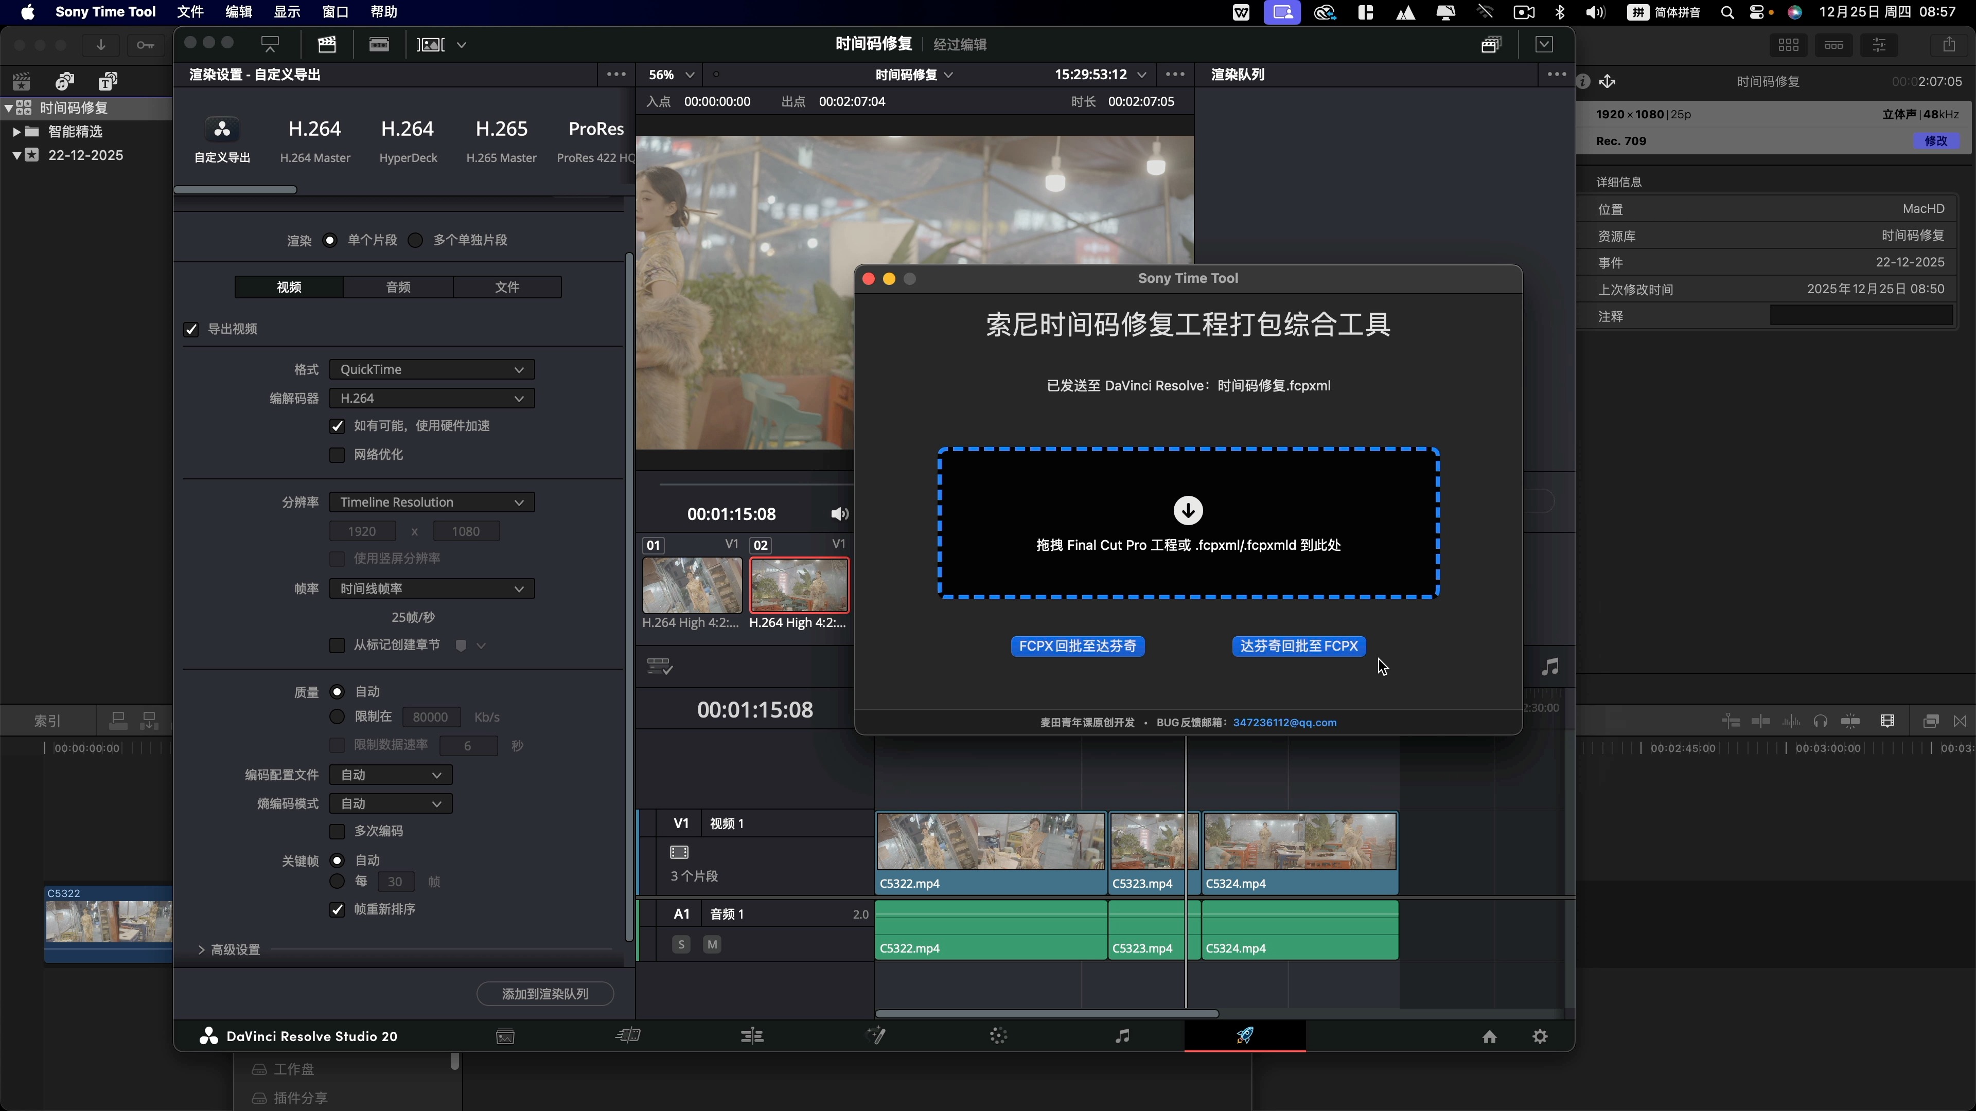Click the home project manager icon
Image resolution: width=1976 pixels, height=1111 pixels.
1489,1036
